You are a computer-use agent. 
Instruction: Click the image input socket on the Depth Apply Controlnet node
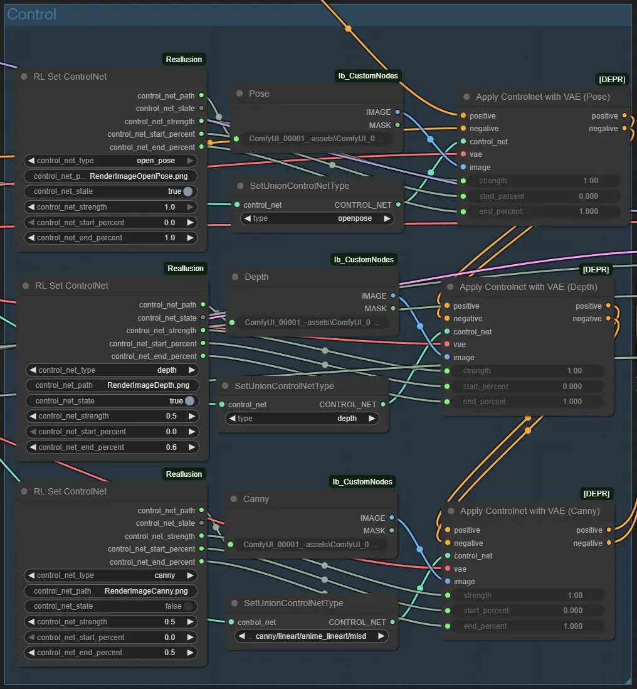(x=447, y=357)
